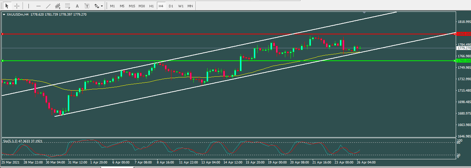Select the green 1760.000 horizontal line

139,61
